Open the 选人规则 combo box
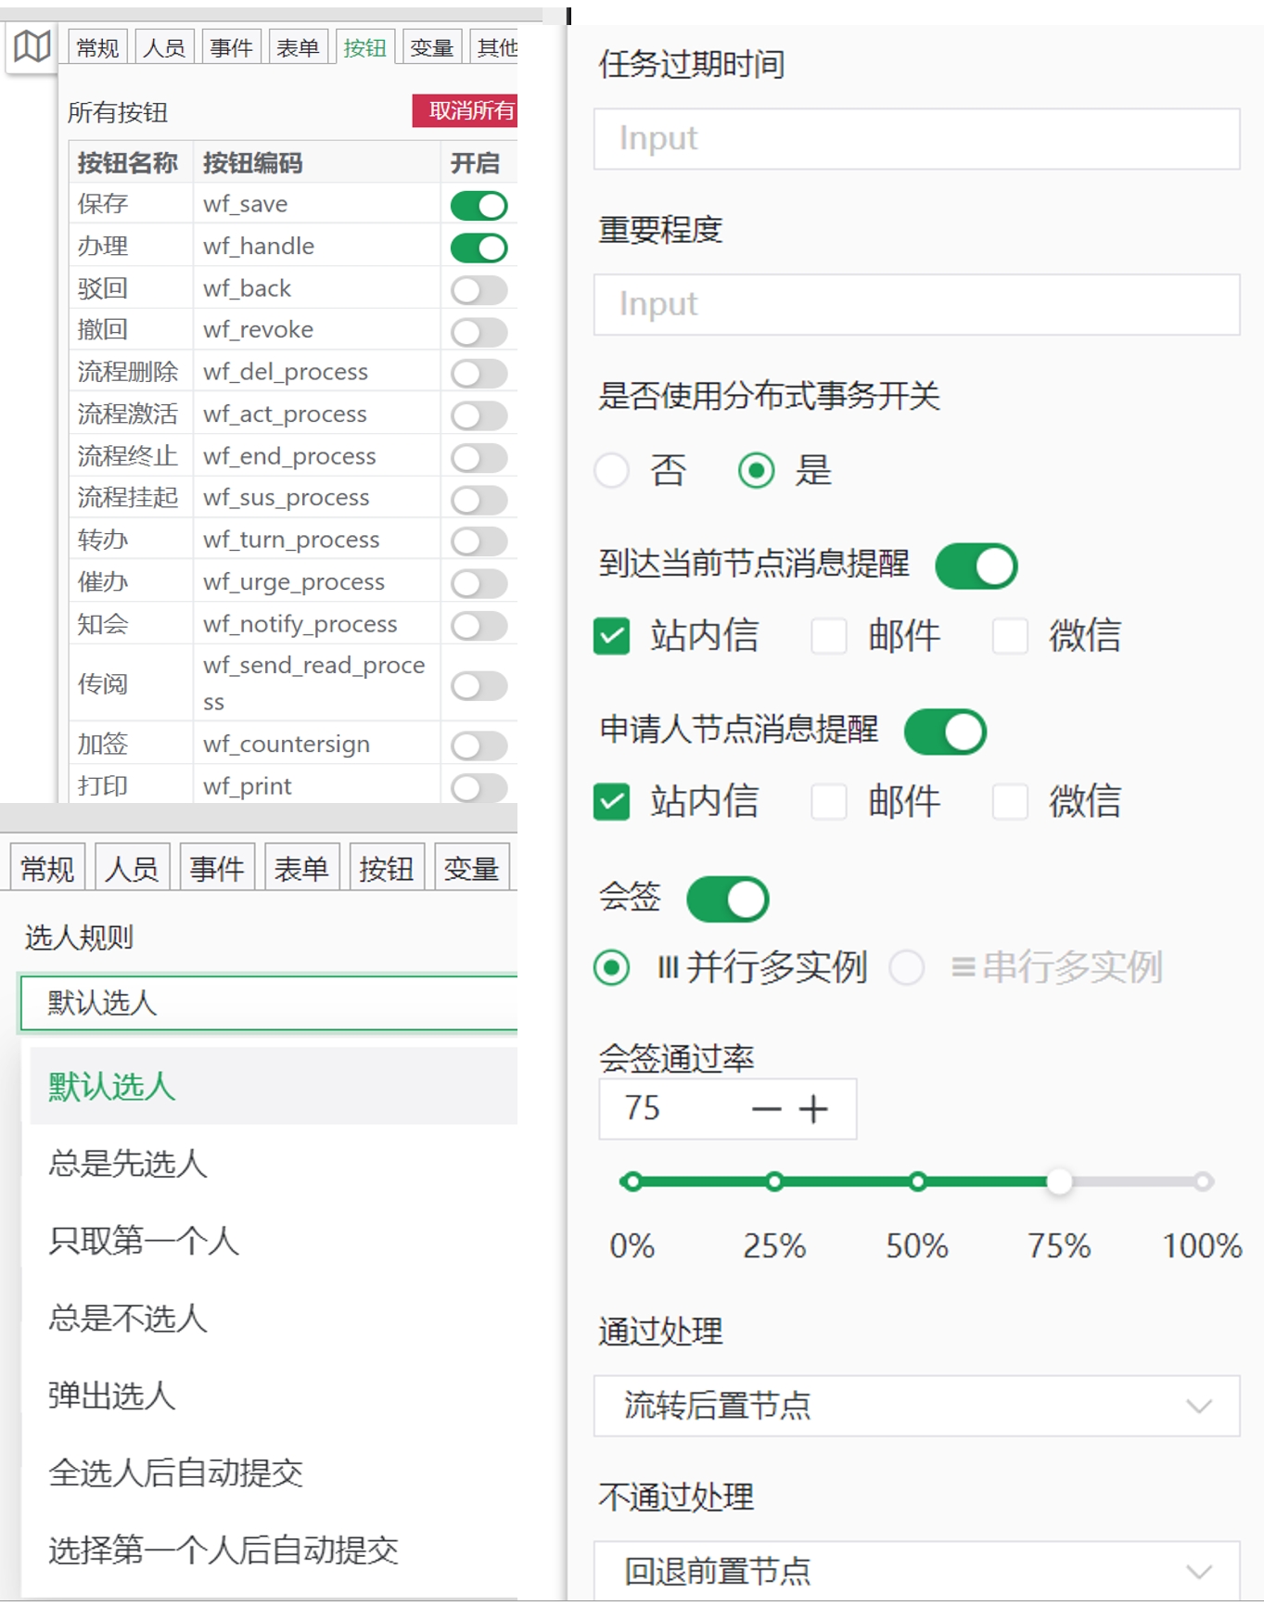 (269, 1002)
